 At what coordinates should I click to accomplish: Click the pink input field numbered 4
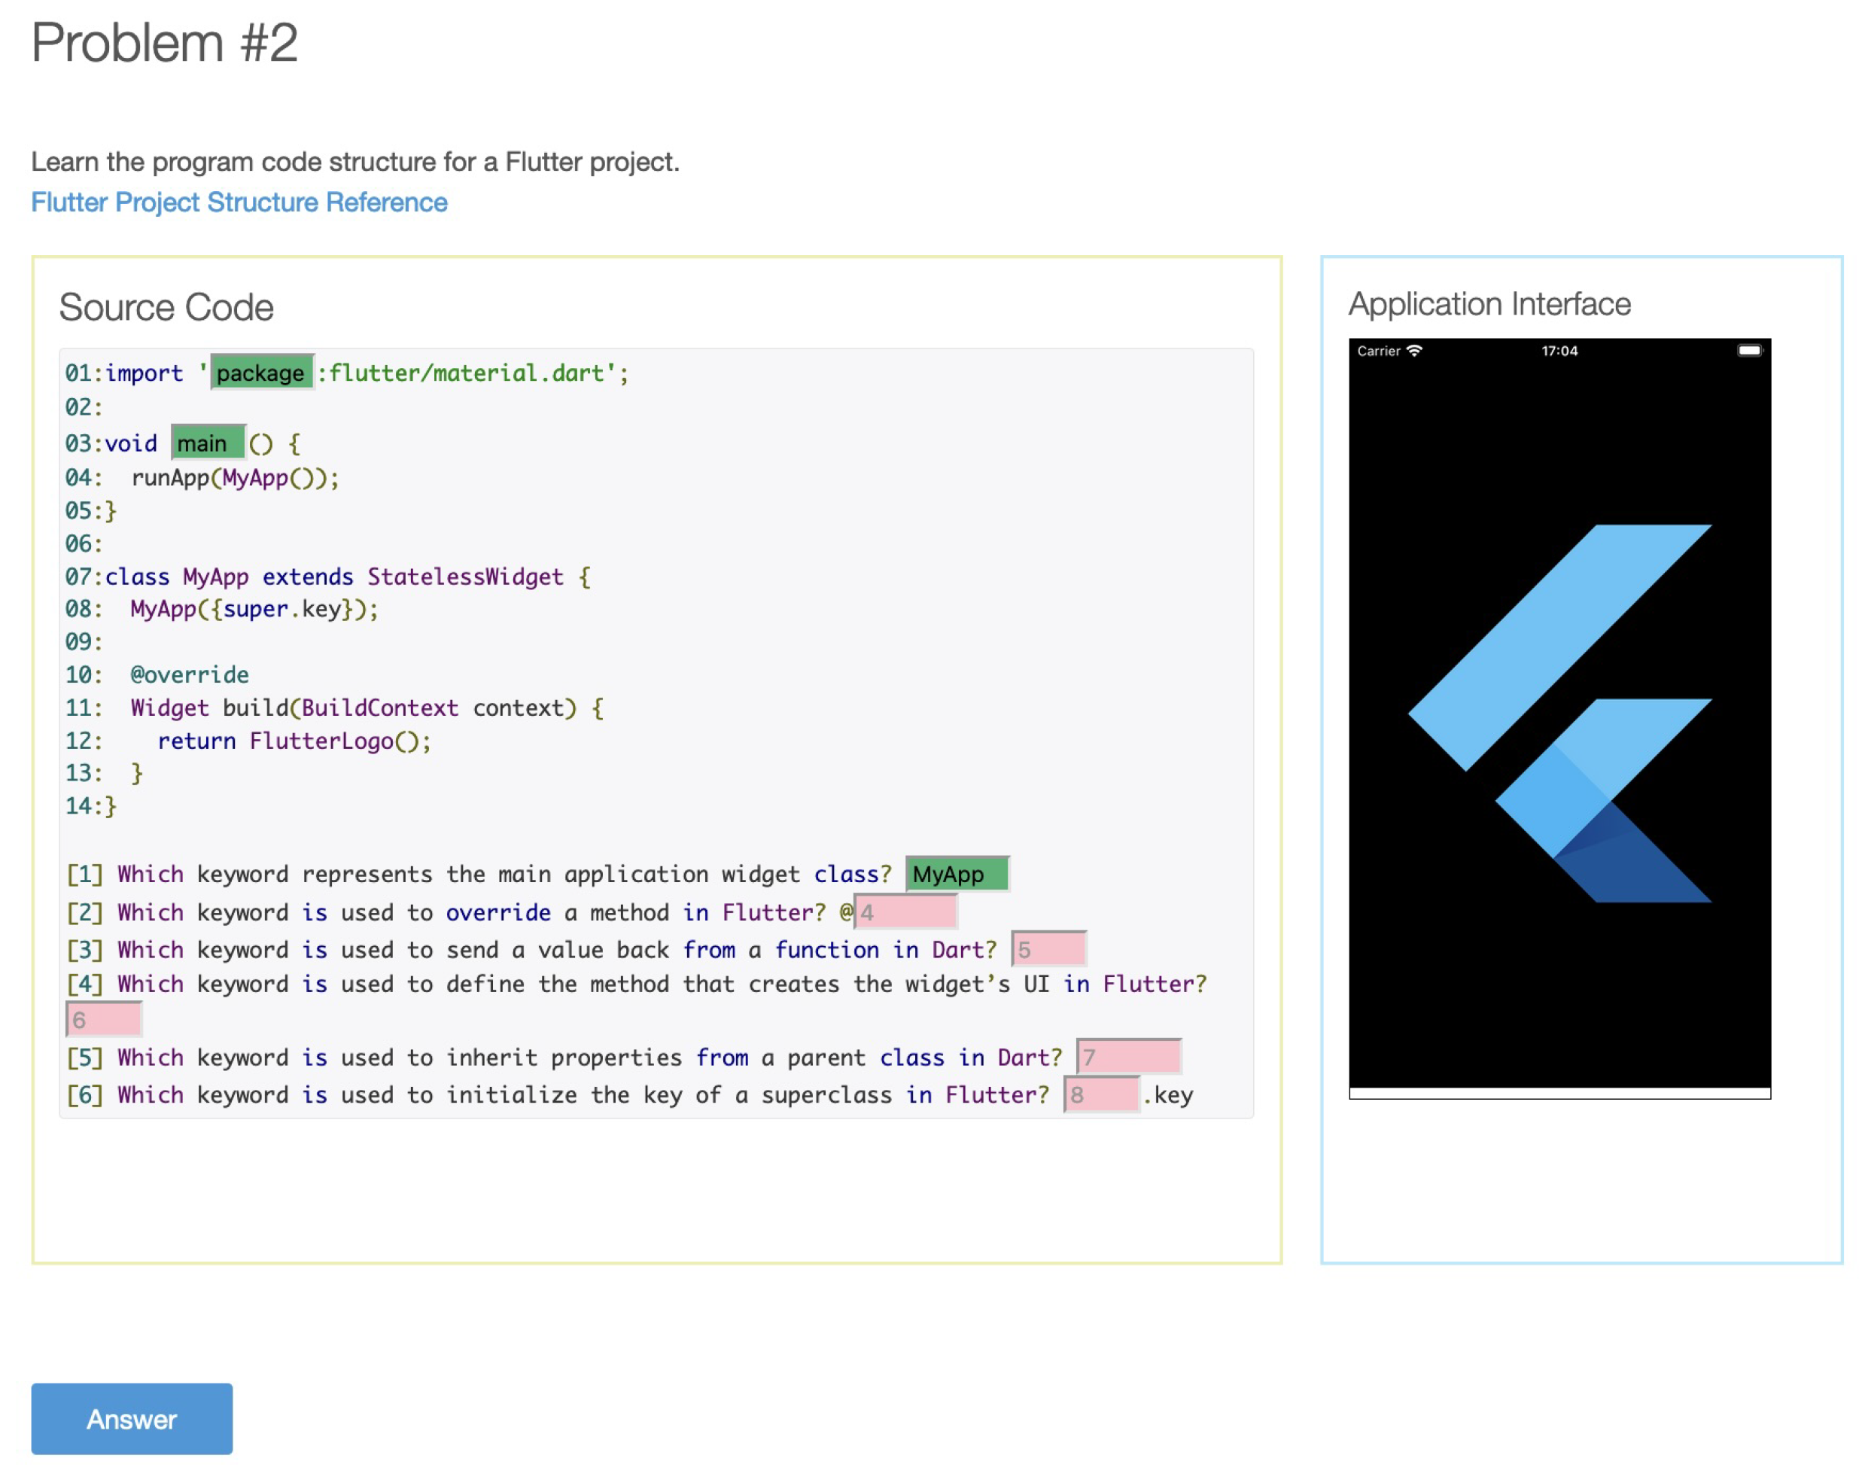905,911
